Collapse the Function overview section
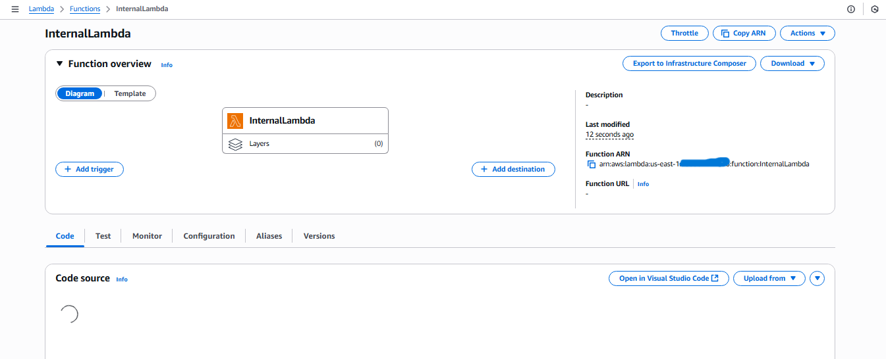 [59, 64]
